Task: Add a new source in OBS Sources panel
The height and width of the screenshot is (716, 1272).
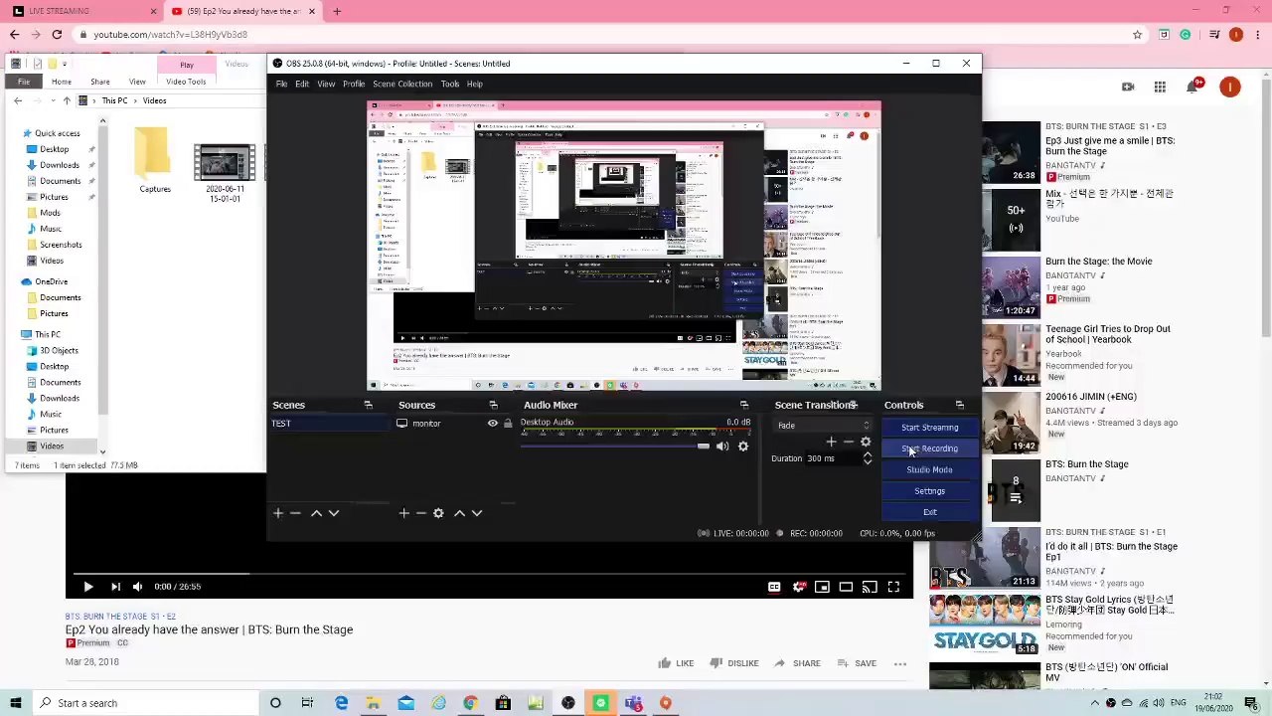Action: coord(403,513)
